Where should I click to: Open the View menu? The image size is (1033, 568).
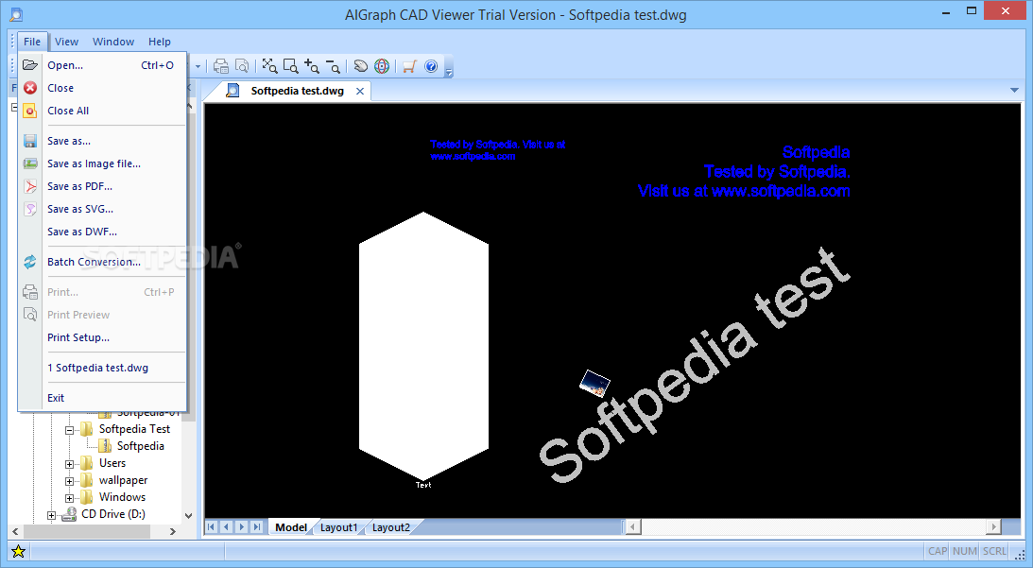(x=66, y=42)
